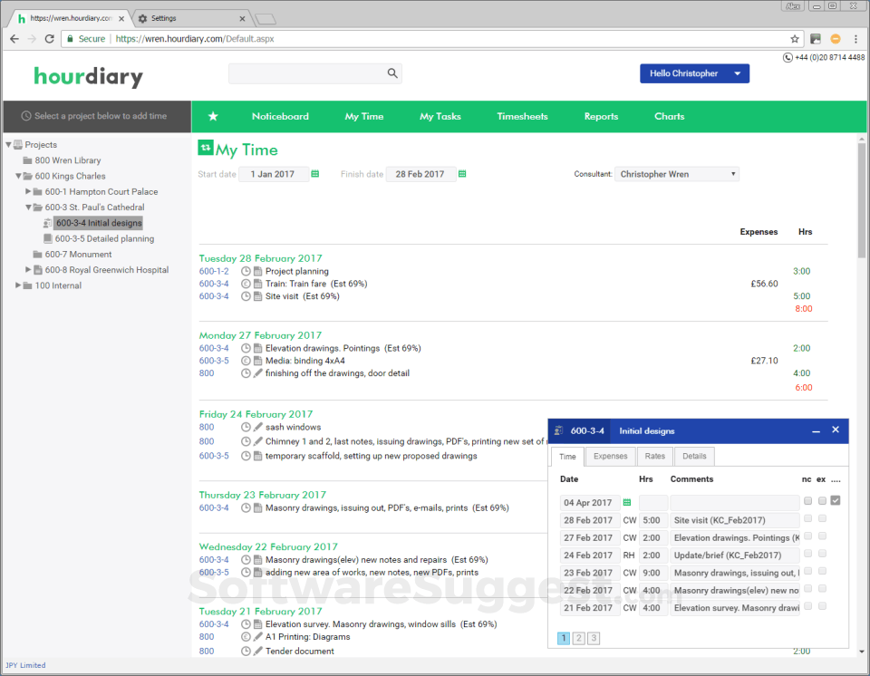Click the grid icon beside Masonry drawings(elev) entry
Viewport: 870px width, 676px height.
[x=258, y=560]
